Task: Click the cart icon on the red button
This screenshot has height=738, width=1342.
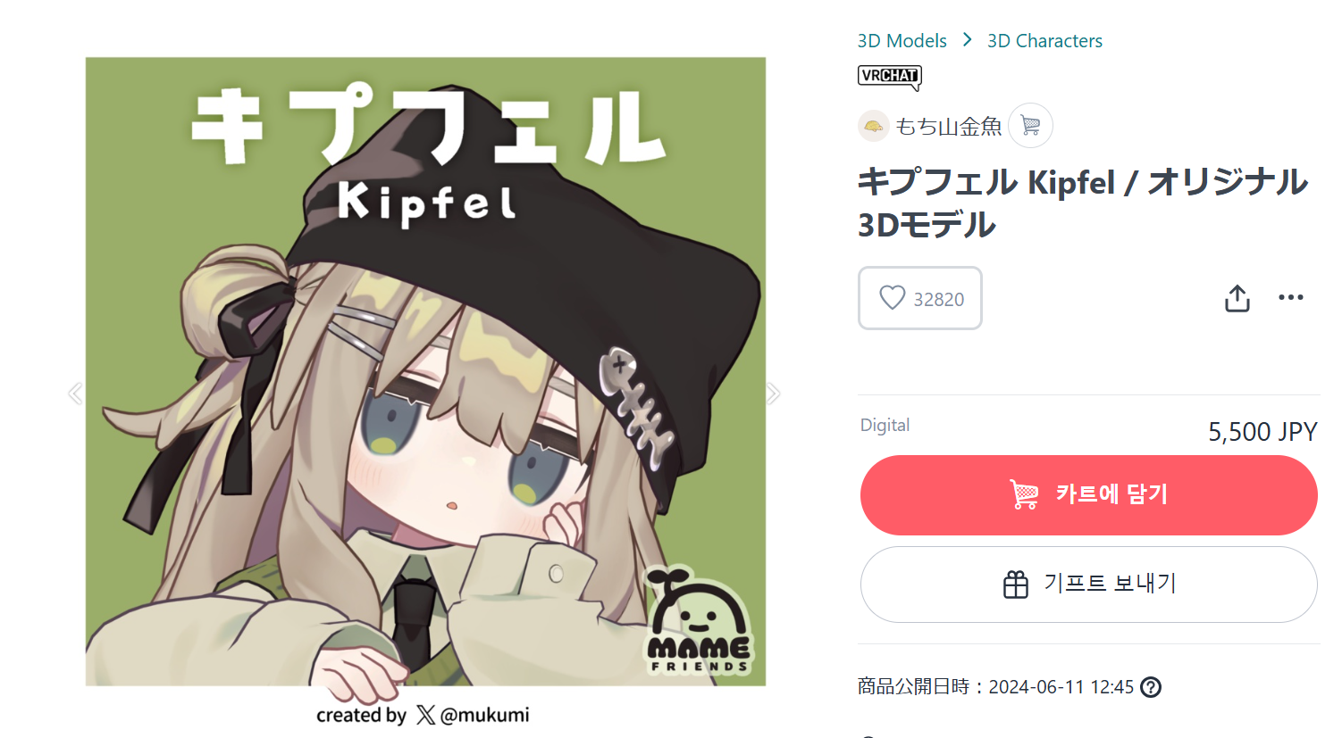Action: coord(1025,494)
